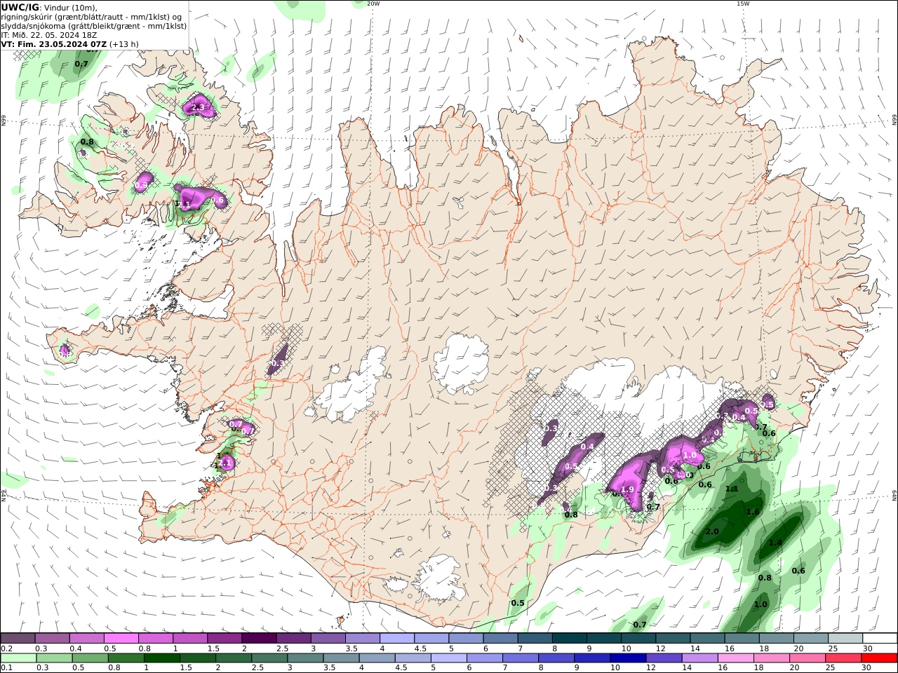Select the lower legend swatch between 8 and 9

pos(556,658)
